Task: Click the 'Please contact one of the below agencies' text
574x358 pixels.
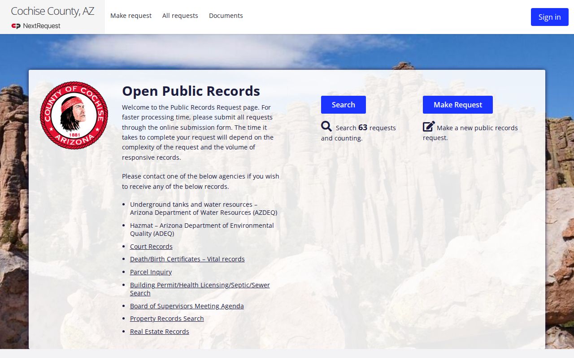Action: (x=200, y=181)
